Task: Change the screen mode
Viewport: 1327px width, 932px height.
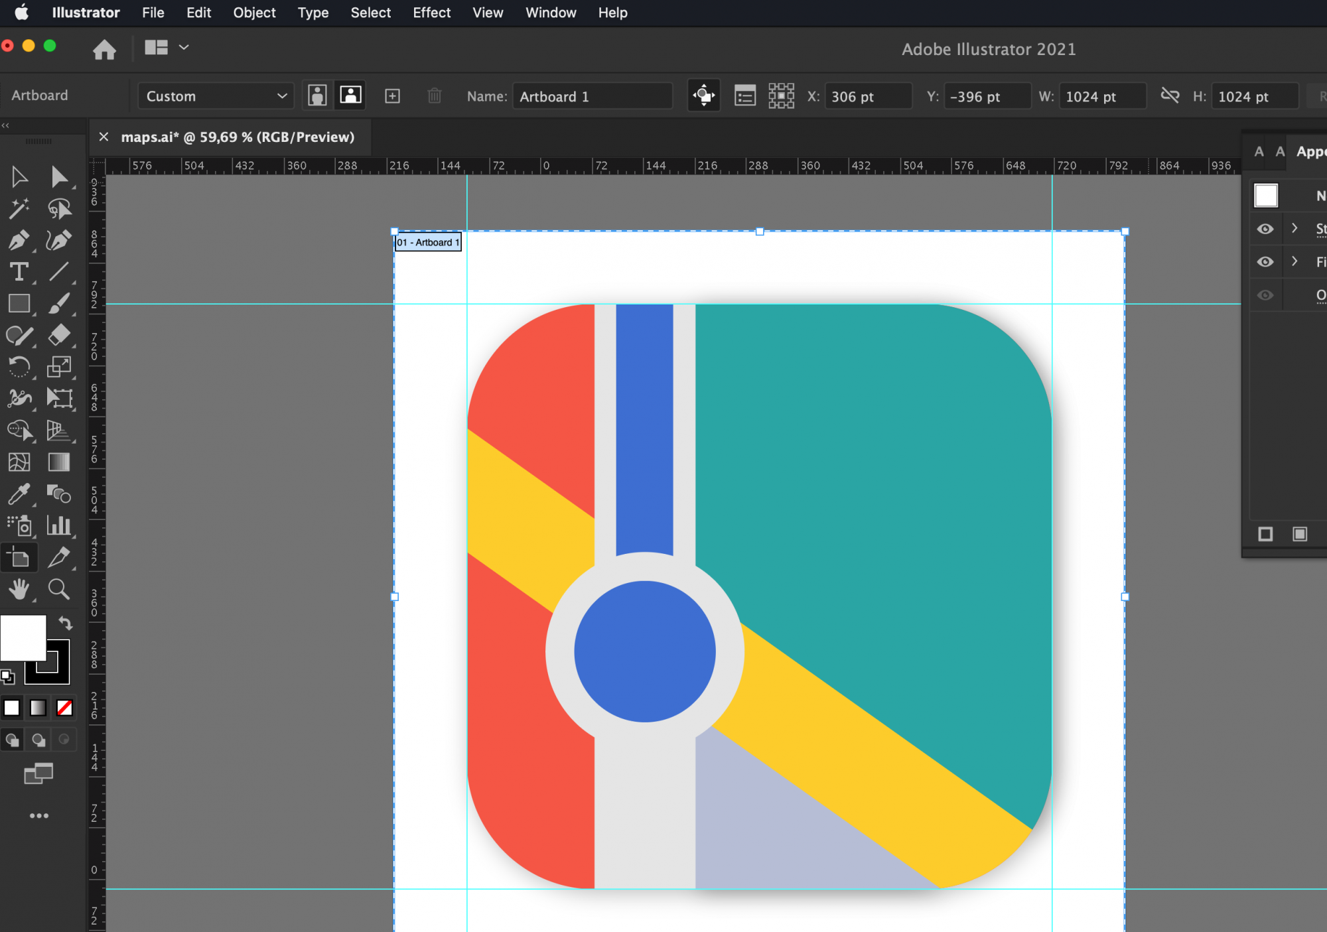Action: point(38,773)
